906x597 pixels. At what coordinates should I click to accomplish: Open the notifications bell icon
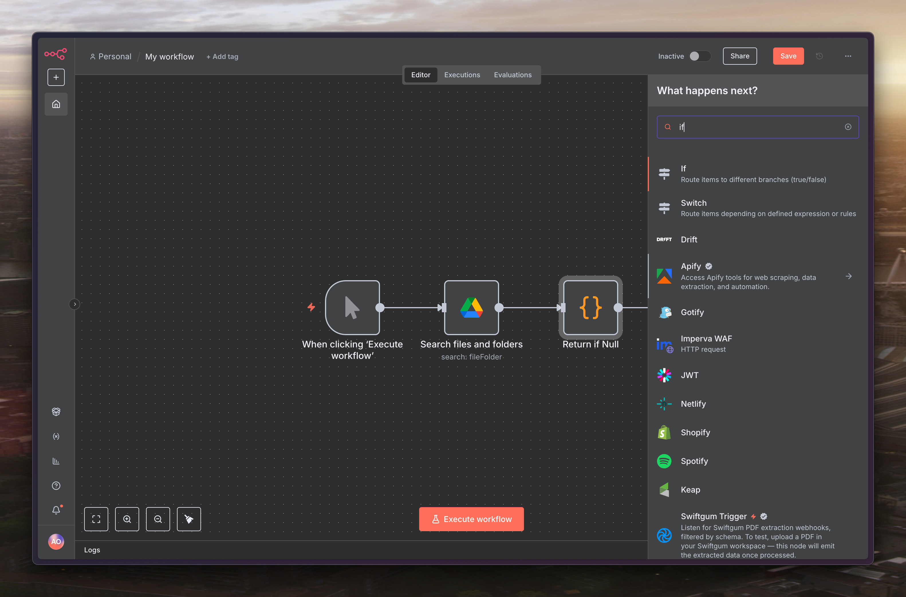[x=56, y=510]
